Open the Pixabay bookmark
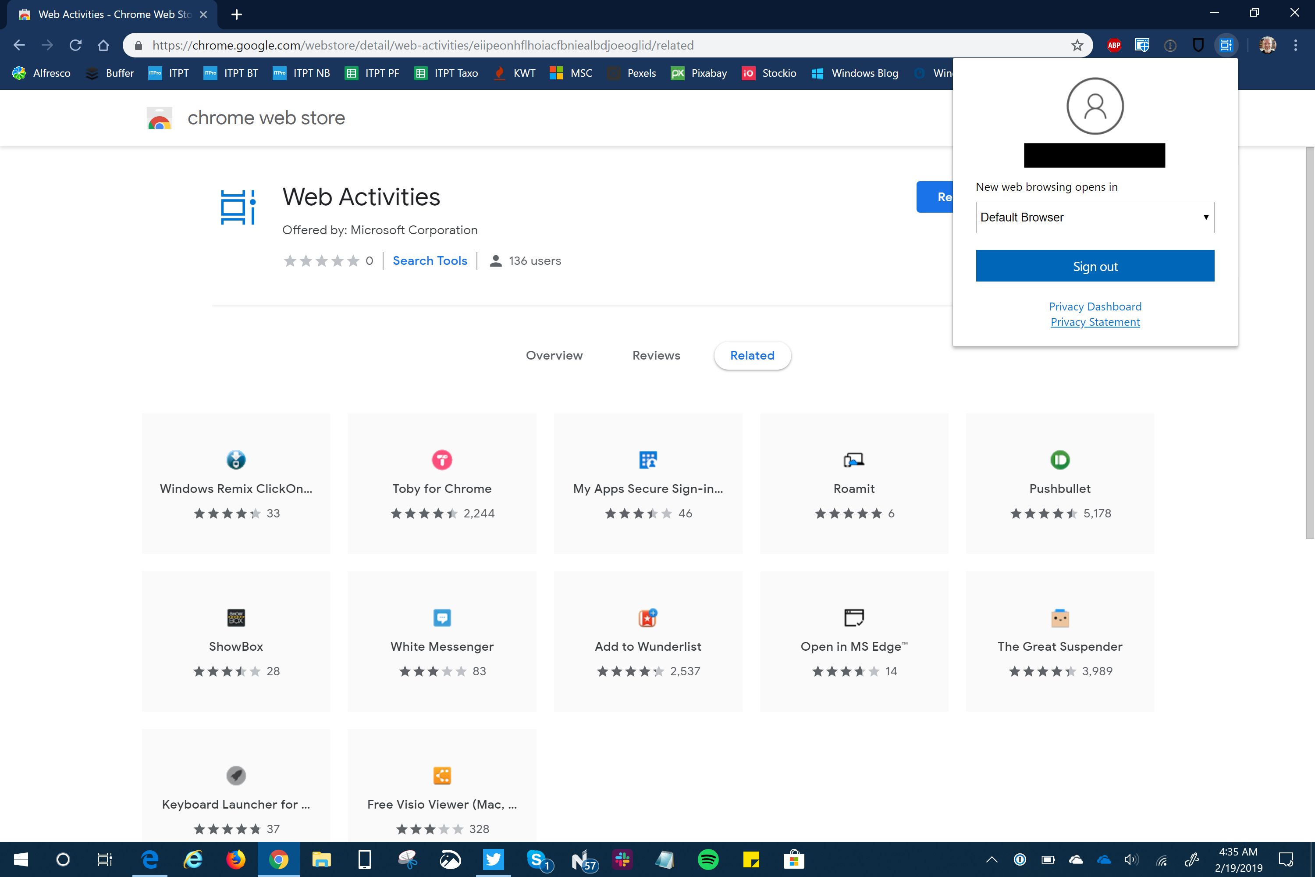This screenshot has height=877, width=1315. point(699,73)
